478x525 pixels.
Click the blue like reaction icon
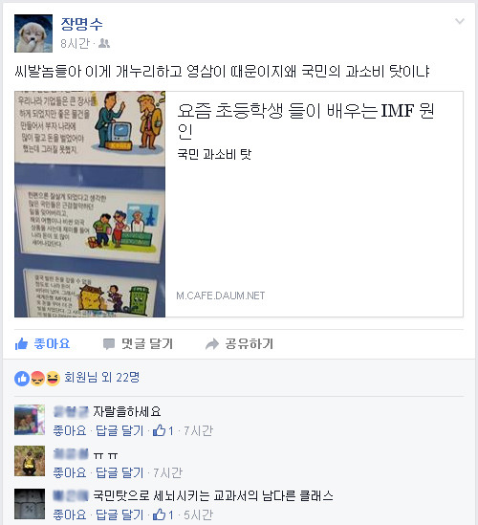click(22, 379)
